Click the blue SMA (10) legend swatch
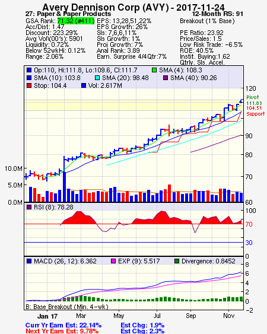The image size is (267, 334). click(29, 78)
